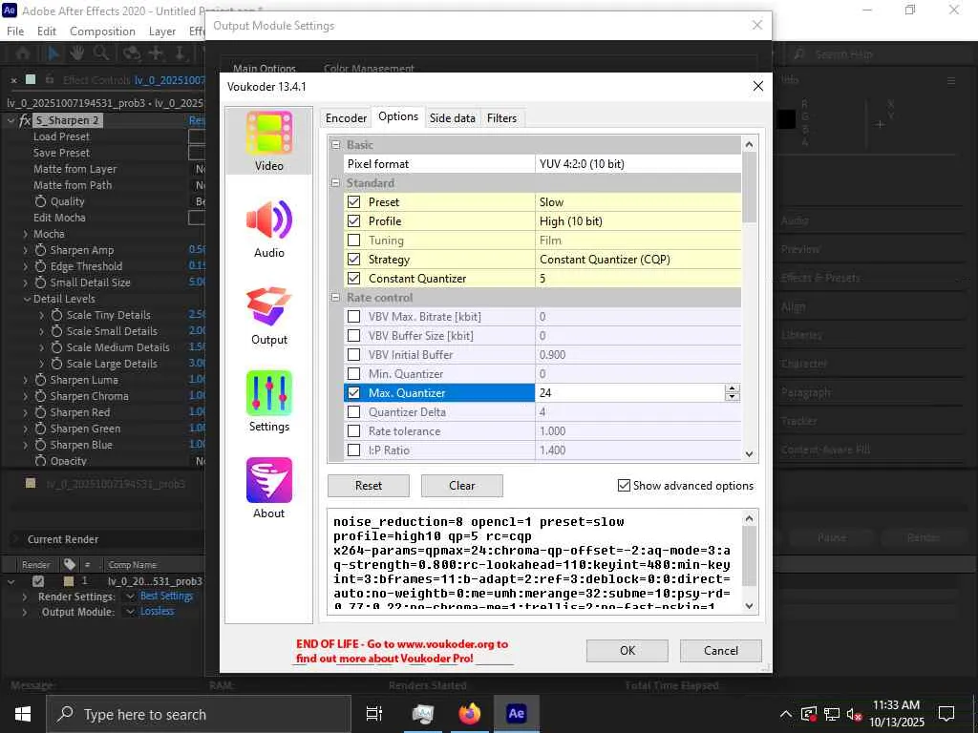Open the Audio section in Voukoder sidebar
978x733 pixels.
tap(268, 229)
